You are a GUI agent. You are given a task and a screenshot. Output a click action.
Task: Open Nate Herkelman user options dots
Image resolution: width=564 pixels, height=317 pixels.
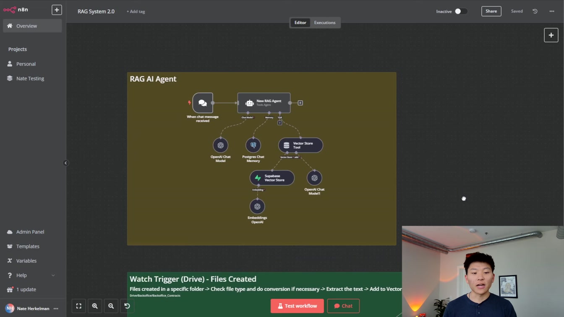tap(56, 309)
